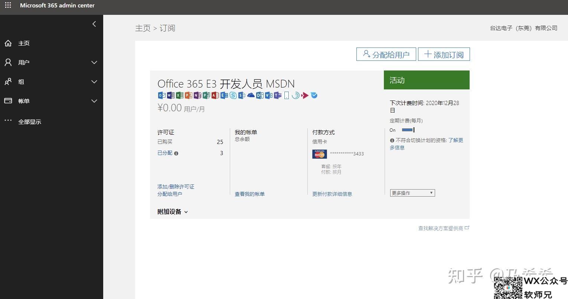Open the 更多操作 dropdown
Screen dimensions: 568x299
click(412, 193)
